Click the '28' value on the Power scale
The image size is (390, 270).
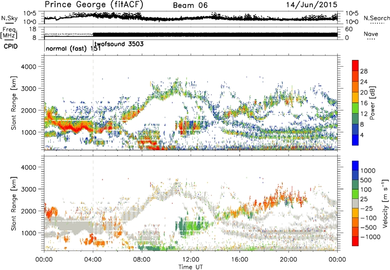tap(364, 71)
